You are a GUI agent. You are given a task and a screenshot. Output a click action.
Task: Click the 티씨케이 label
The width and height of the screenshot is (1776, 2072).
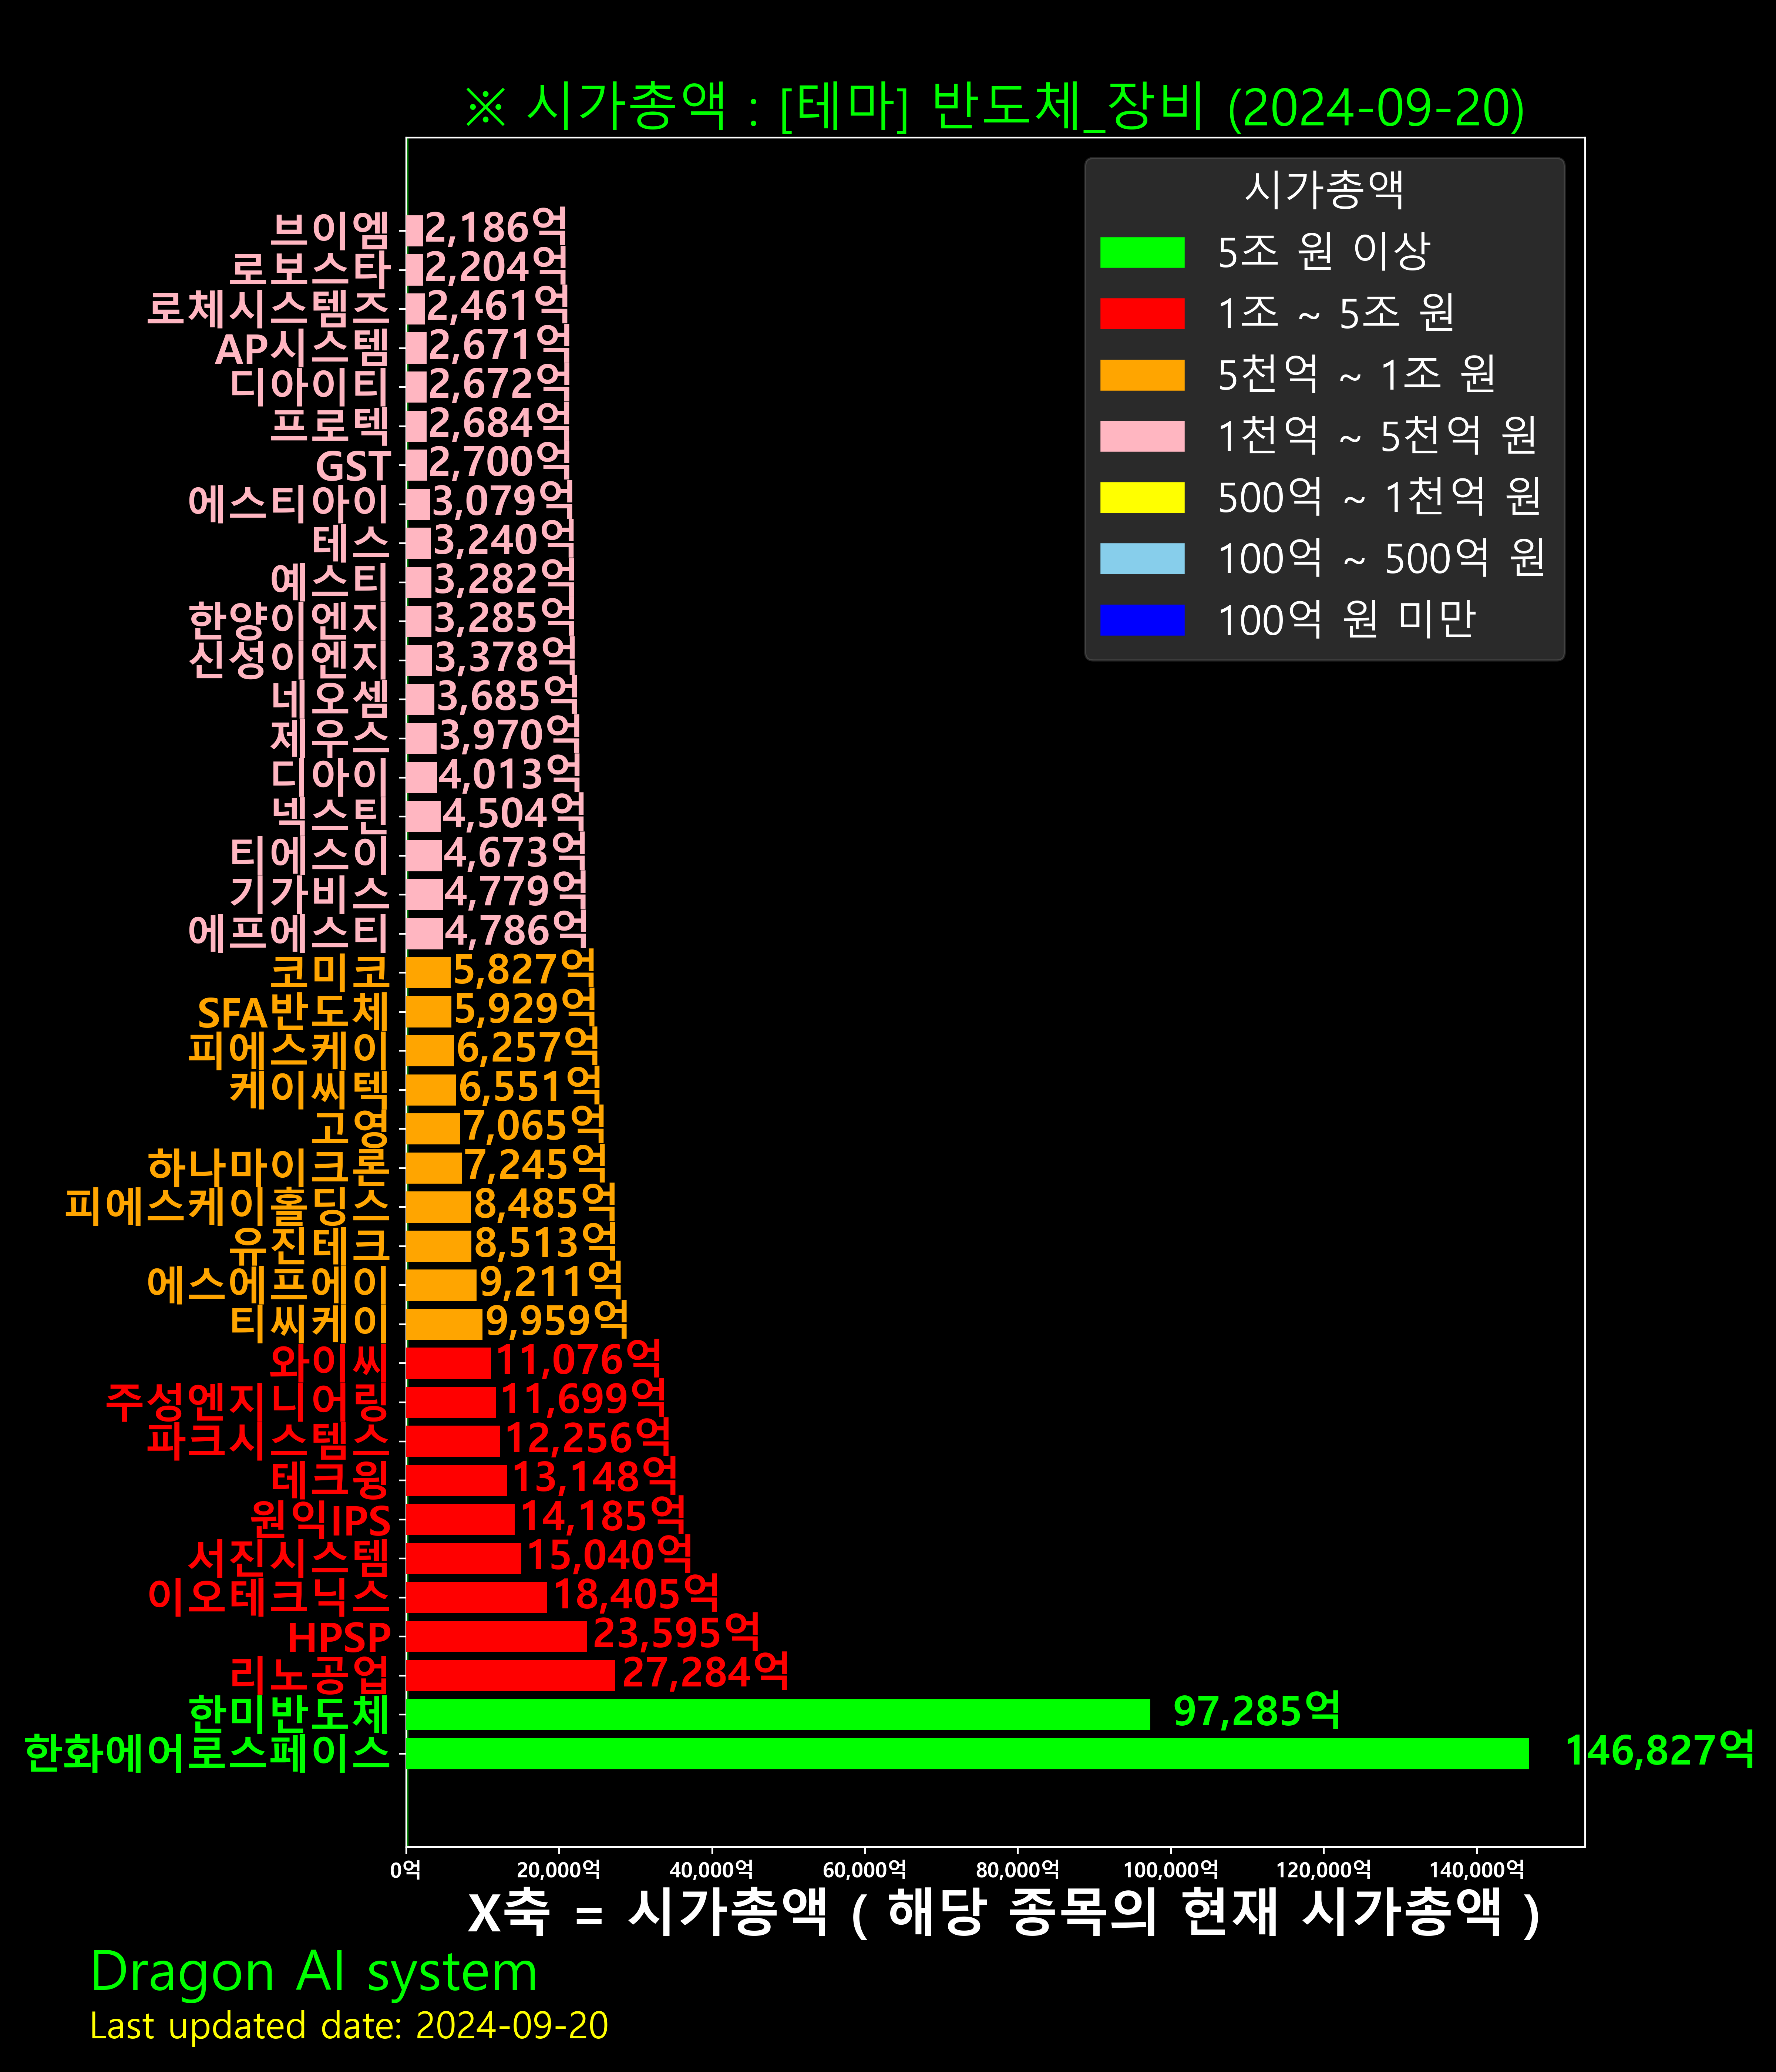(309, 1323)
